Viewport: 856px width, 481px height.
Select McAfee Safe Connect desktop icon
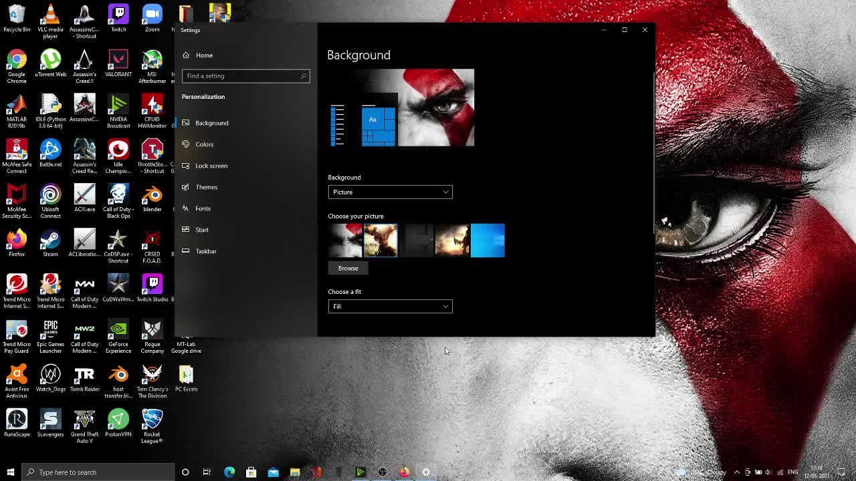point(17,156)
